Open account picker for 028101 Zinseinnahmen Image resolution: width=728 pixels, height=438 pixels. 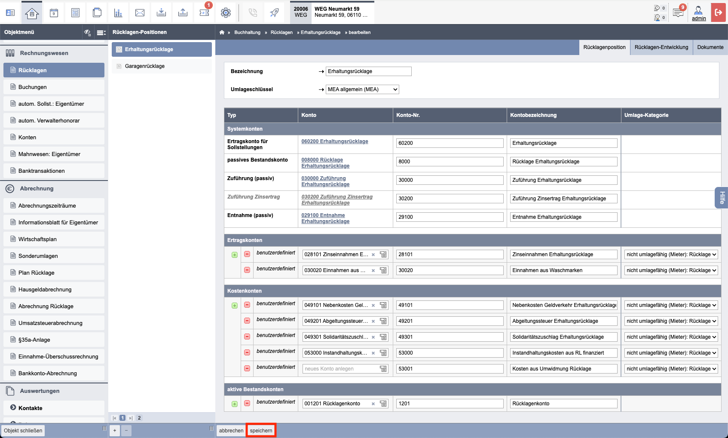coord(383,254)
